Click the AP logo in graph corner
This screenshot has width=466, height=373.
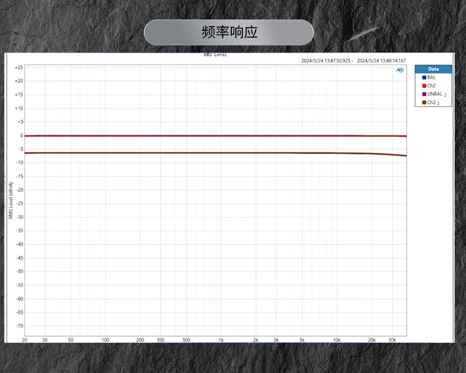tap(400, 70)
